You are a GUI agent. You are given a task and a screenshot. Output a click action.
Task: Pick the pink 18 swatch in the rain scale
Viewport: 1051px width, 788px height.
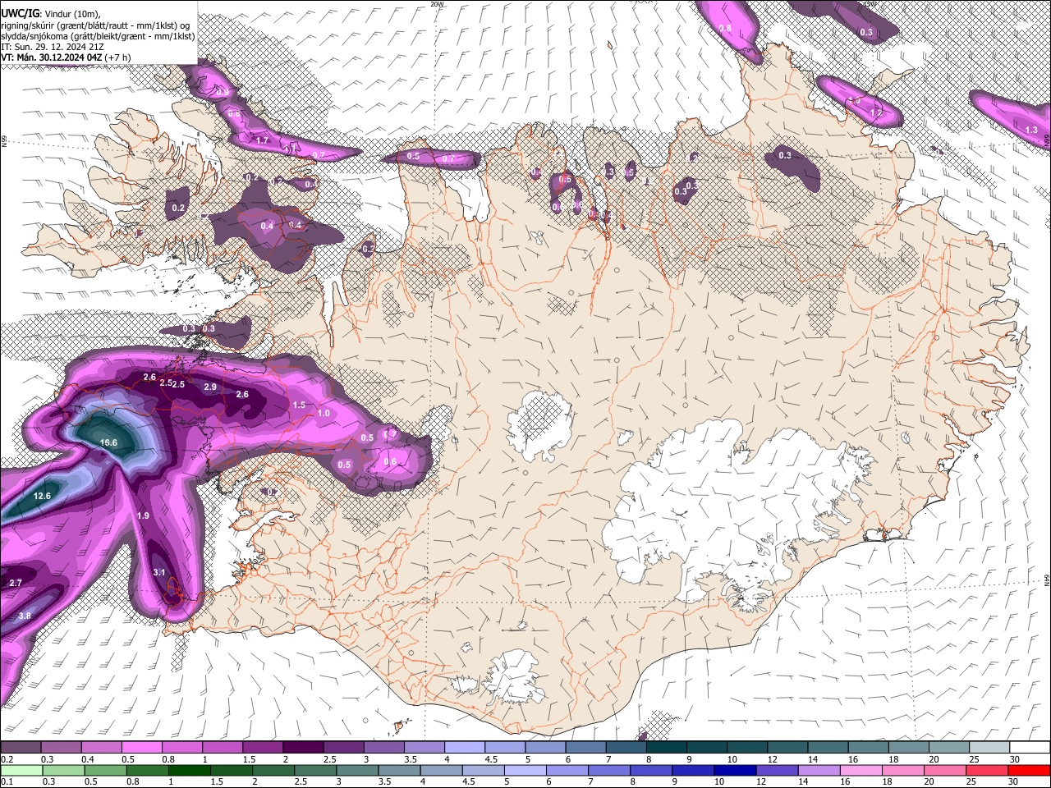pos(903,770)
